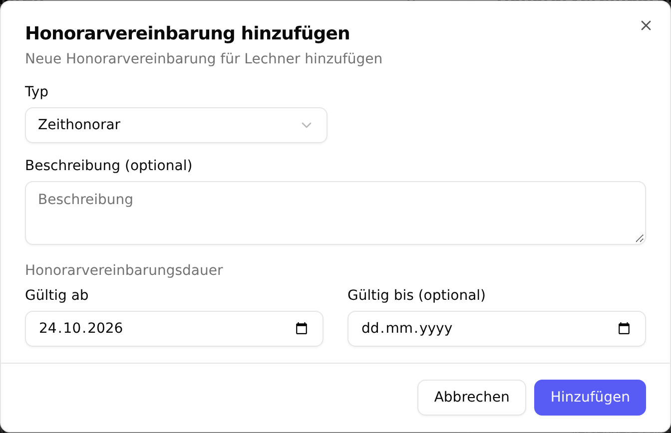Grab the Beschreibung textarea resize handle
The width and height of the screenshot is (671, 433).
[640, 238]
